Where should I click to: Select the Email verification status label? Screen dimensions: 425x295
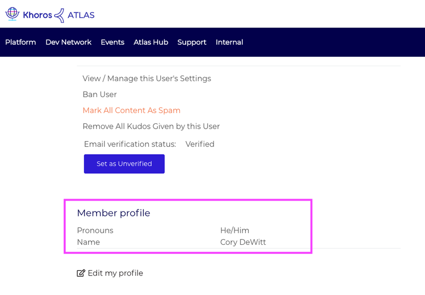pyautogui.click(x=130, y=144)
